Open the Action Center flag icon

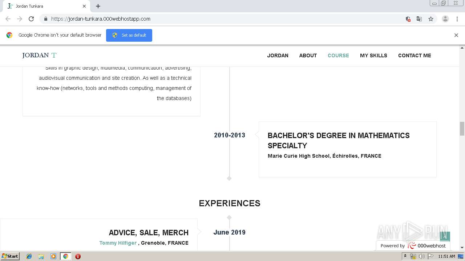(x=430, y=256)
